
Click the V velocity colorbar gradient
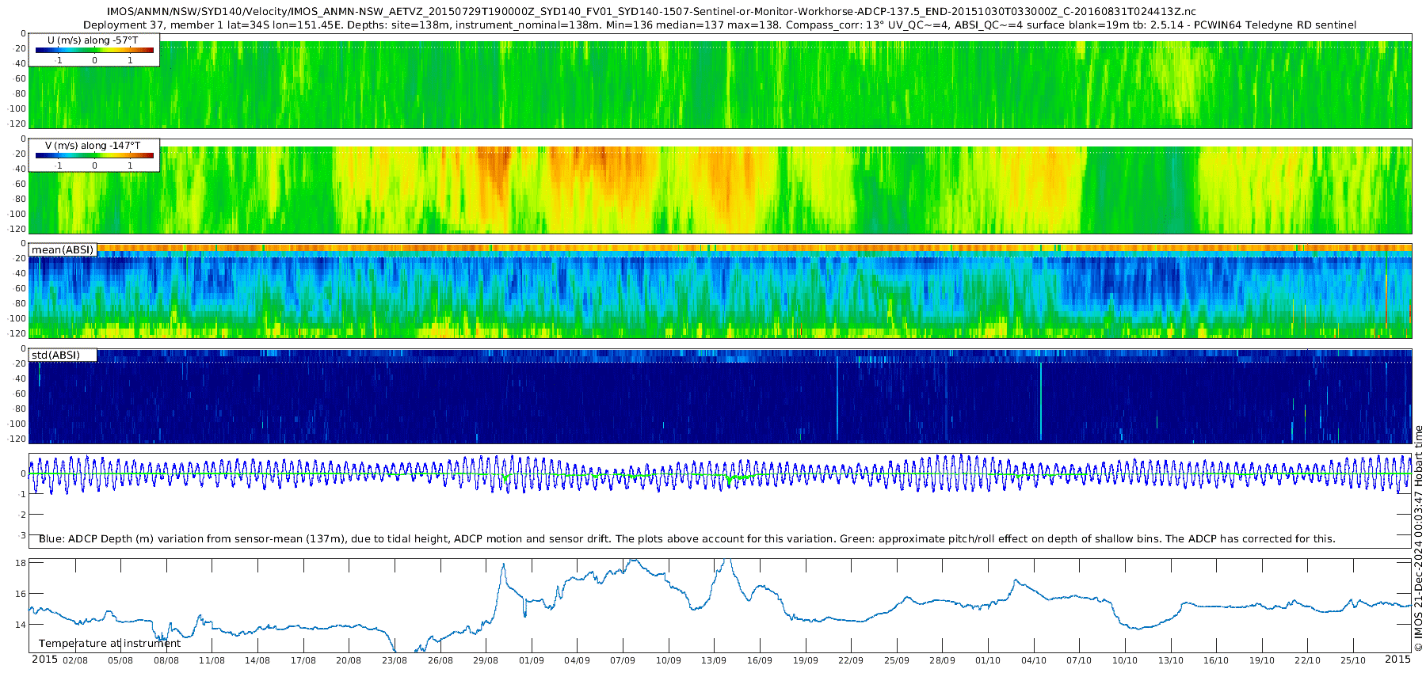tap(94, 155)
